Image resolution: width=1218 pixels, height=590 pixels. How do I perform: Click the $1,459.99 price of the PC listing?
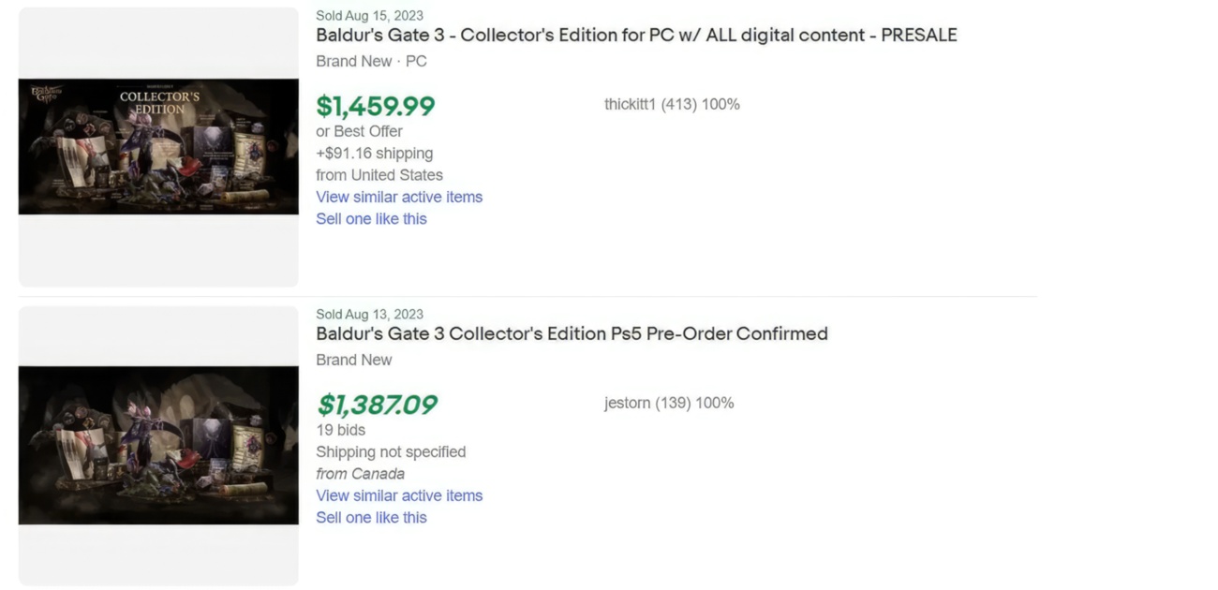pos(375,106)
